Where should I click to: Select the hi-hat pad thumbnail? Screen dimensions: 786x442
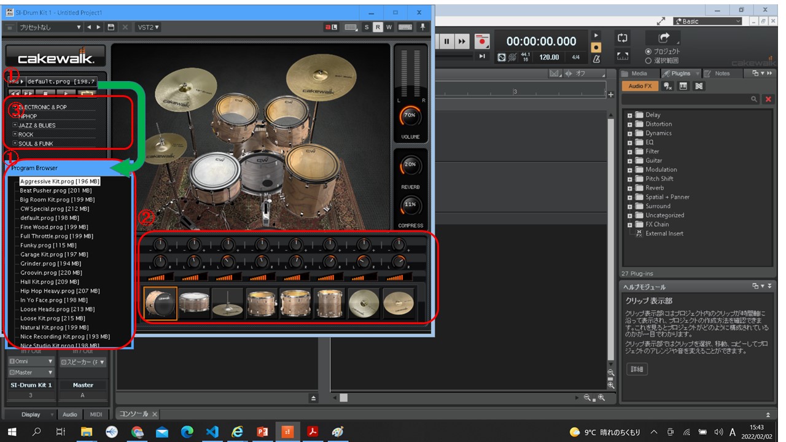(228, 303)
